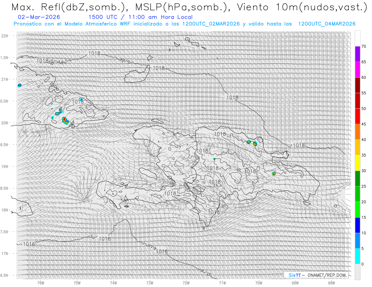Click the "17N" latitude axis label
Viewport: 372px width, 287px height.
click(4, 254)
